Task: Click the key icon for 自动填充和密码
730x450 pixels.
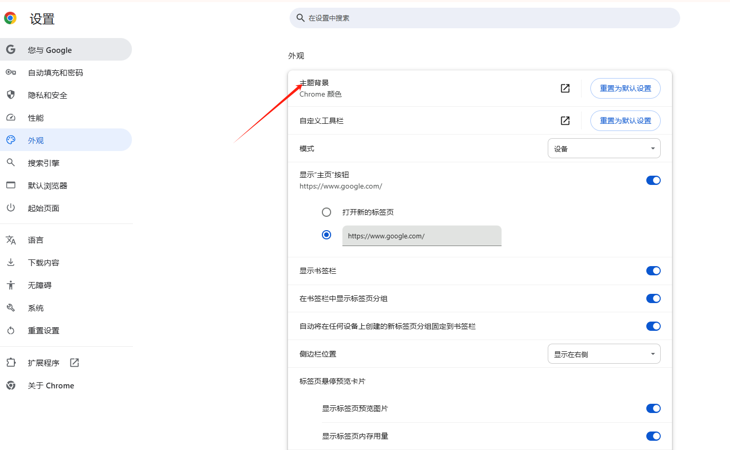Action: click(x=11, y=72)
